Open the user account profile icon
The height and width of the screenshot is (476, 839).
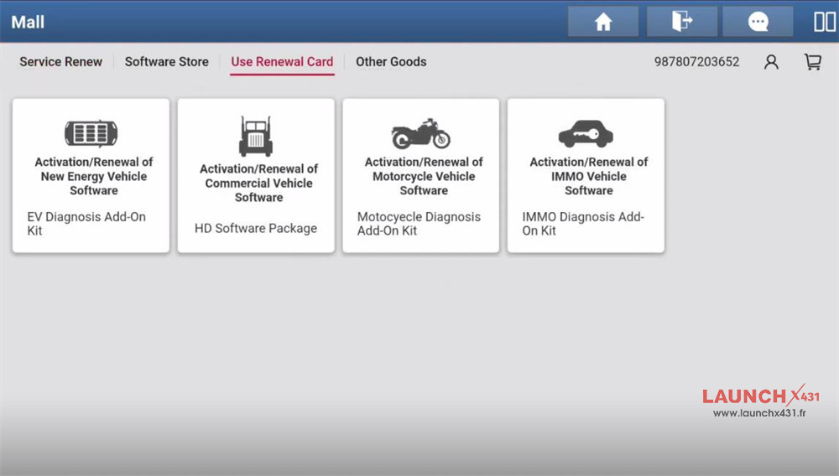(771, 62)
